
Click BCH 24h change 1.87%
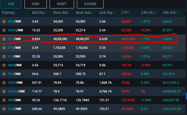[145, 21]
